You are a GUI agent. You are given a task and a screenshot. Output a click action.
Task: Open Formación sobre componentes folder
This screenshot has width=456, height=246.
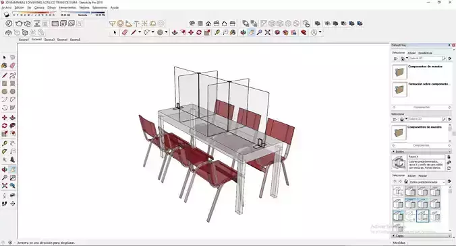399,89
